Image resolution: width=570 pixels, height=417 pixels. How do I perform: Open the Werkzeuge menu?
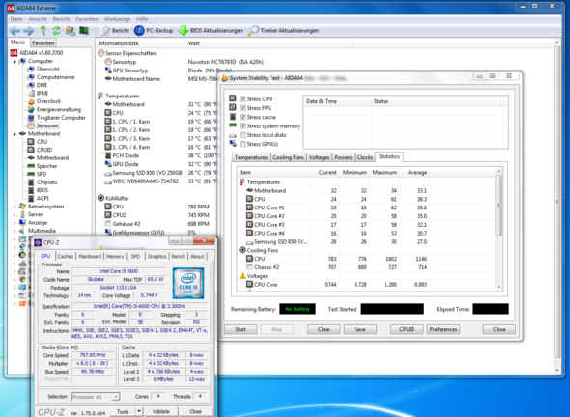pos(117,19)
